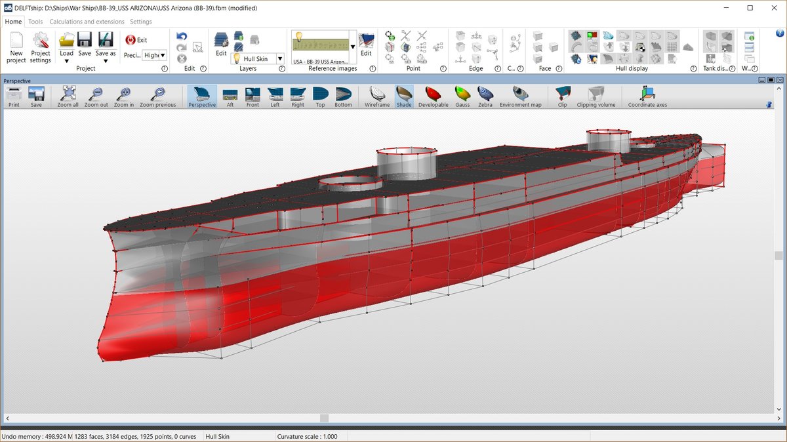Image resolution: width=787 pixels, height=442 pixels.
Task: Open the Tools ribbon tab
Action: tap(35, 22)
